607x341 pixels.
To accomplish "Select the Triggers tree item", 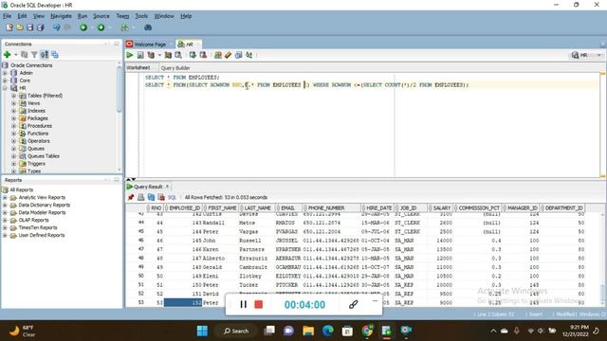I will point(36,164).
